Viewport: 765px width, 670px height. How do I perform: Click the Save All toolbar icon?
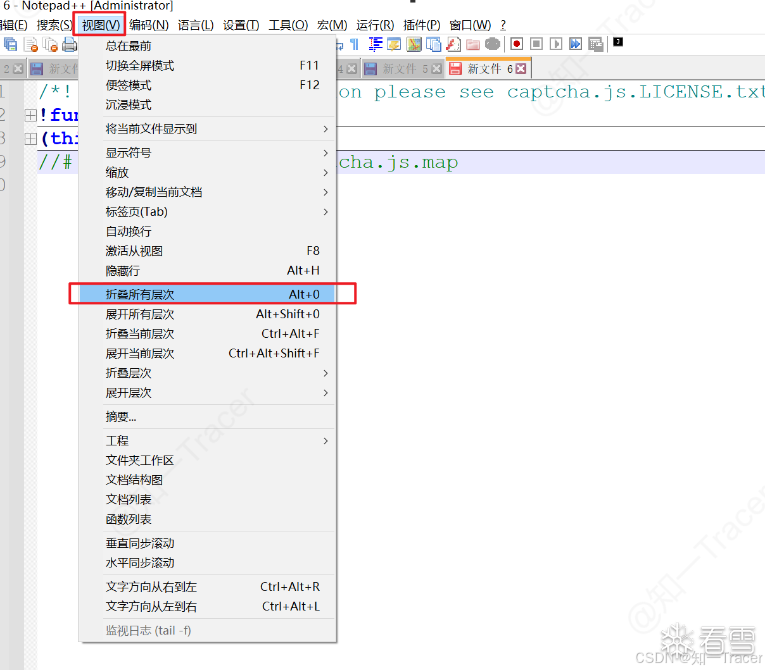(x=11, y=44)
